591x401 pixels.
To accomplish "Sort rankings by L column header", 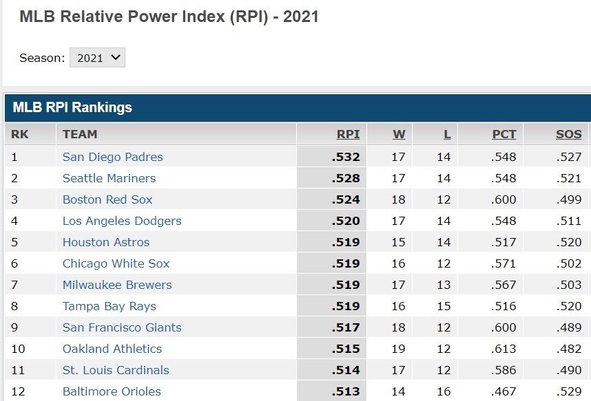I will pyautogui.click(x=447, y=134).
